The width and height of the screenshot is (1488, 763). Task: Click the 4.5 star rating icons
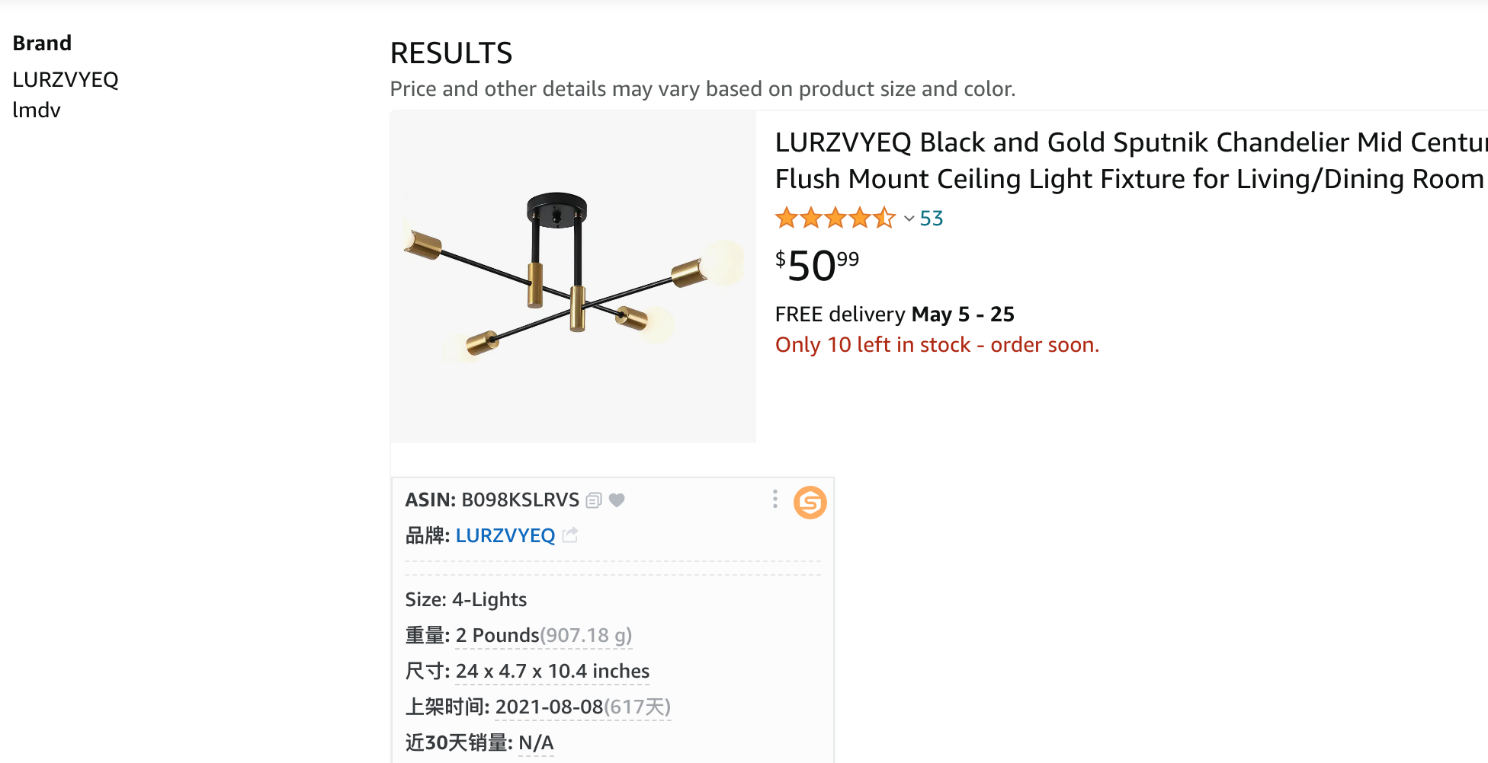[x=835, y=219]
